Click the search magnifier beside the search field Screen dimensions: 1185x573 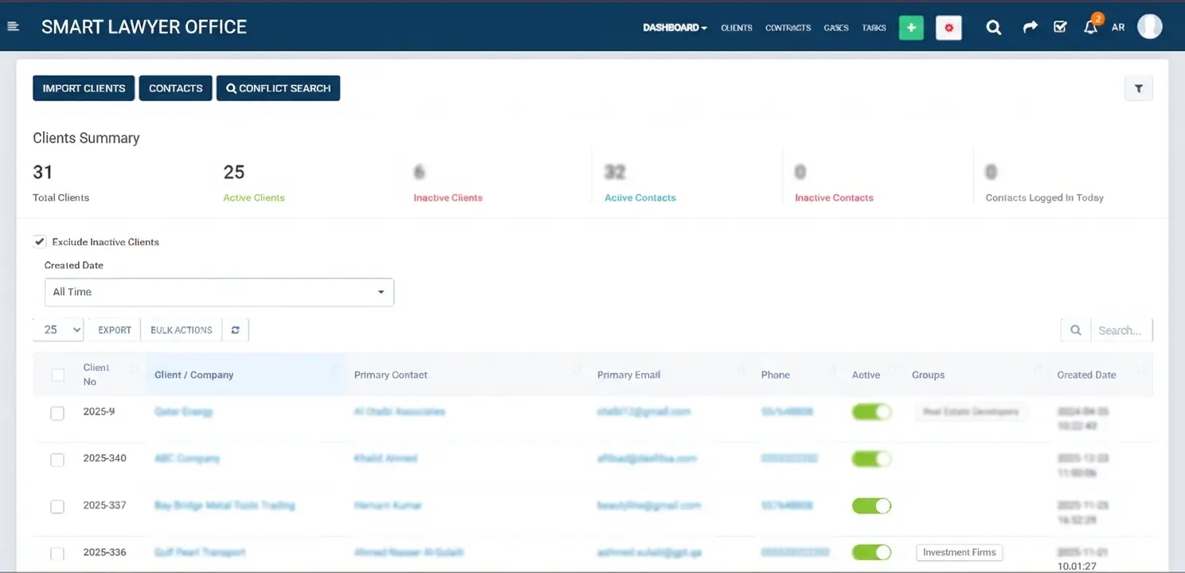click(x=1076, y=329)
